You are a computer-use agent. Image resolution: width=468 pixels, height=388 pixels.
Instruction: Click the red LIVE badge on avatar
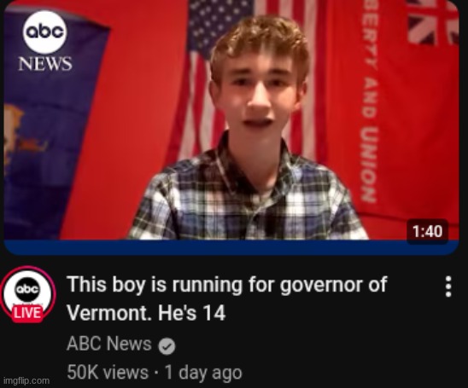coord(27,313)
